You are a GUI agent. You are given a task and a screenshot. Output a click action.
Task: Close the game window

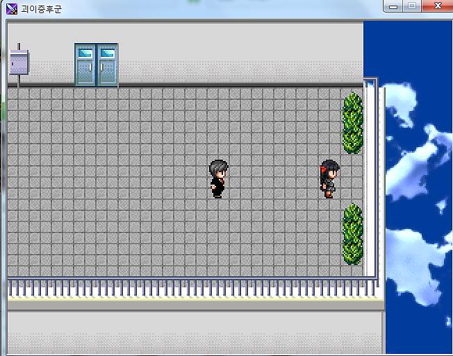pos(437,6)
